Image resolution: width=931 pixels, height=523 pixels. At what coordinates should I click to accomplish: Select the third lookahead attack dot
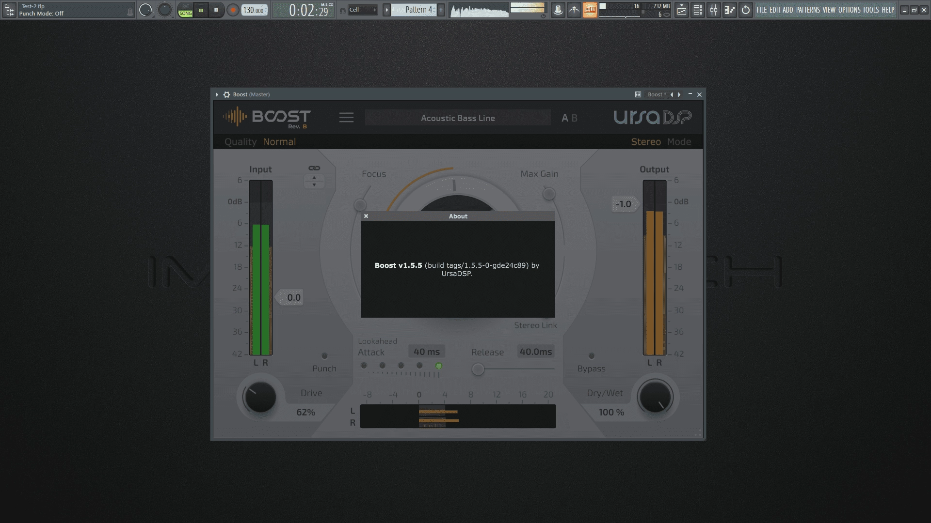coord(401,365)
